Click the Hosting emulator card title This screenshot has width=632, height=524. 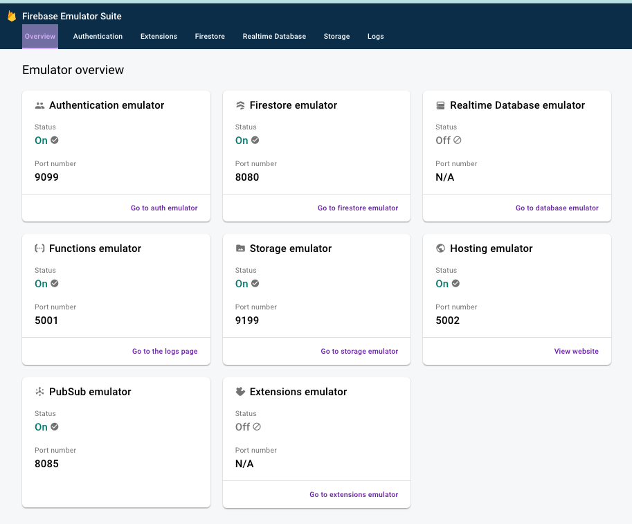point(491,249)
